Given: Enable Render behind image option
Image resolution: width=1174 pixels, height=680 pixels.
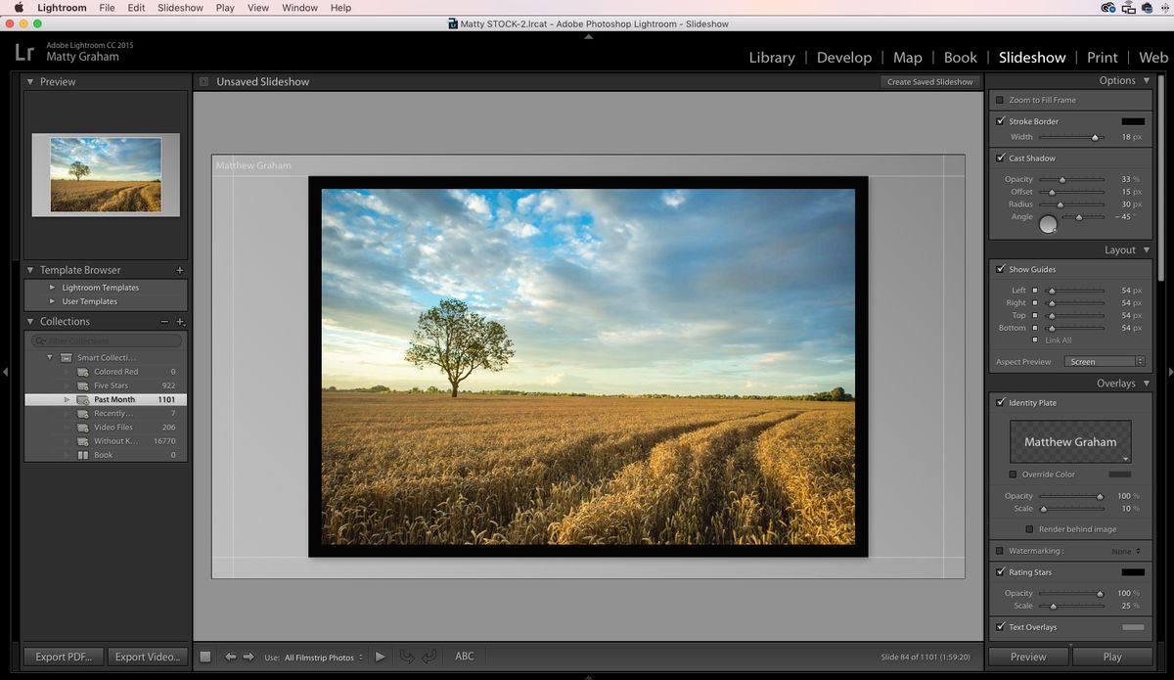Looking at the screenshot, I should click(1029, 528).
